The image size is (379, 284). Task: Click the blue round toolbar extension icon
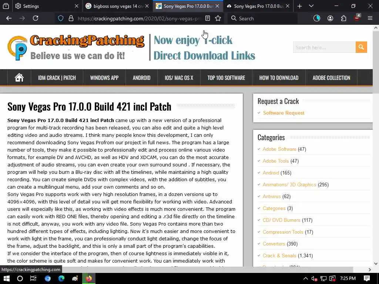point(317,18)
